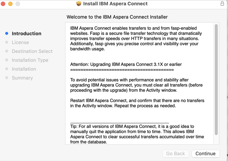Click the package icon in the title bar
The height and width of the screenshot is (161, 228).
pyautogui.click(x=79, y=4)
